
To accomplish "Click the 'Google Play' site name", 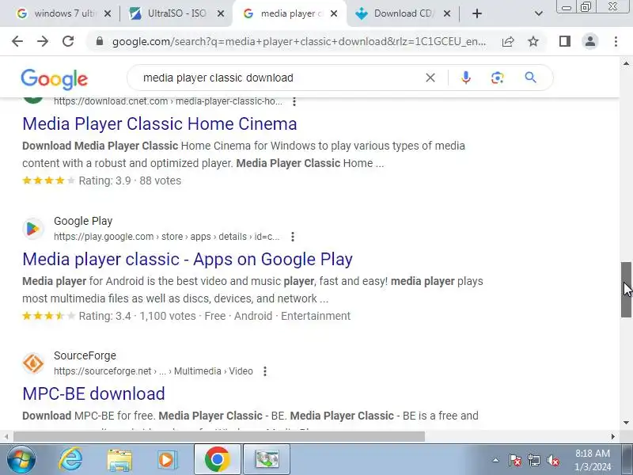I will [83, 222].
